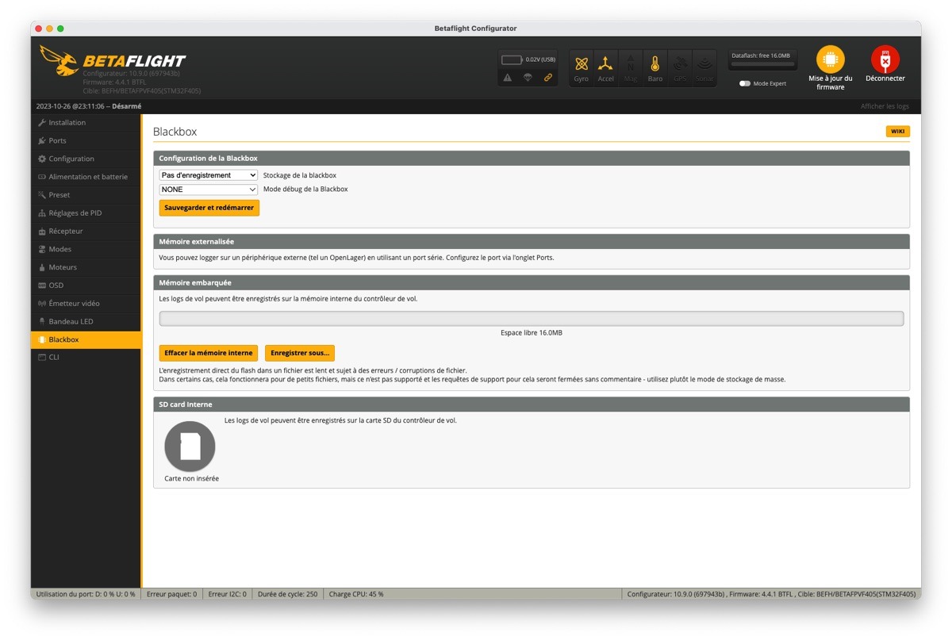Click the Espace libre 16.0MB label
Viewport: 952px width, 640px height.
tap(532, 333)
